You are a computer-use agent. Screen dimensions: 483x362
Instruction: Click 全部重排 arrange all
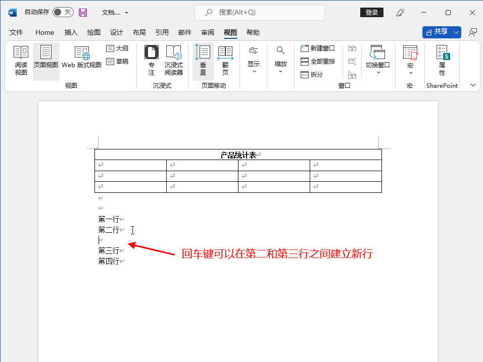pos(318,62)
